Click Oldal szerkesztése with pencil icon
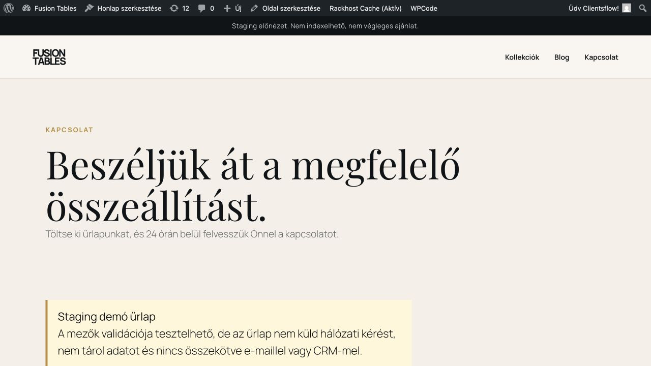 pyautogui.click(x=285, y=8)
